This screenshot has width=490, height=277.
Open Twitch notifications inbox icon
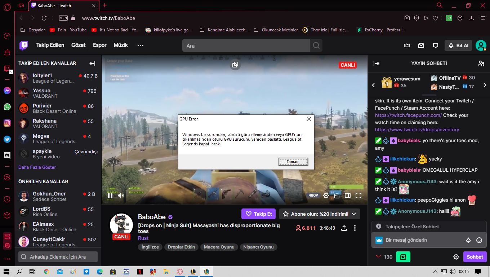pos(421,45)
